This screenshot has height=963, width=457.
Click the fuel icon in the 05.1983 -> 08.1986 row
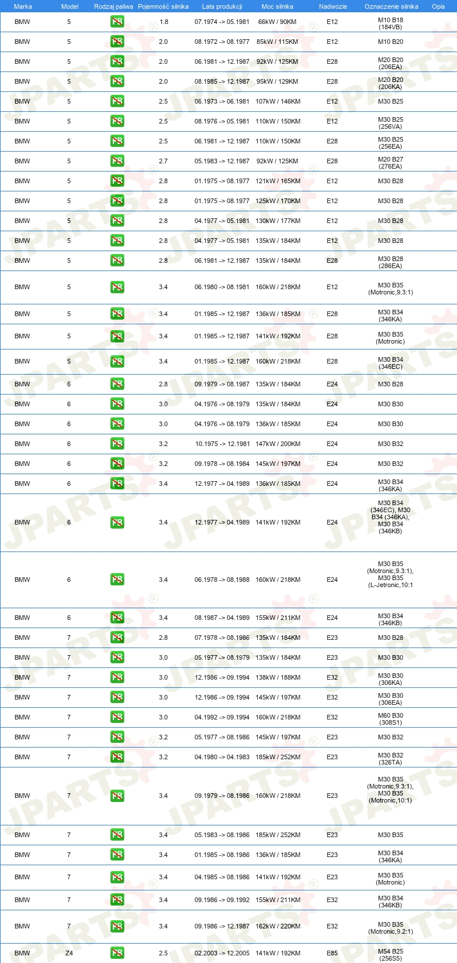(117, 835)
